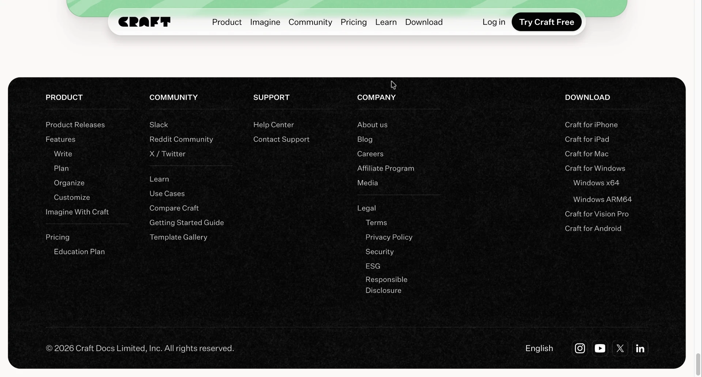
Task: Click the Log in link
Action: click(x=494, y=22)
